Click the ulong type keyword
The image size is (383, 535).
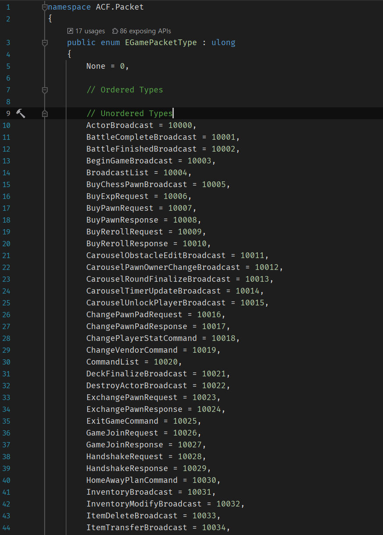(x=223, y=43)
